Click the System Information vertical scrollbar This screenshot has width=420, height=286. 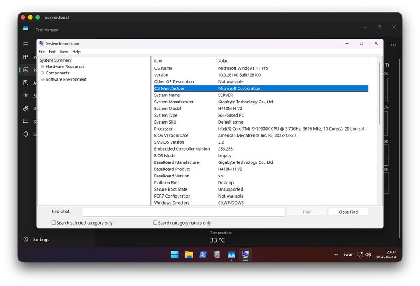coord(379,93)
